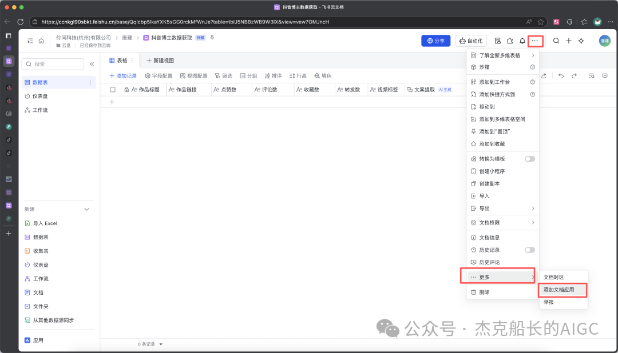Click the 排序 sort tool

pos(273,76)
